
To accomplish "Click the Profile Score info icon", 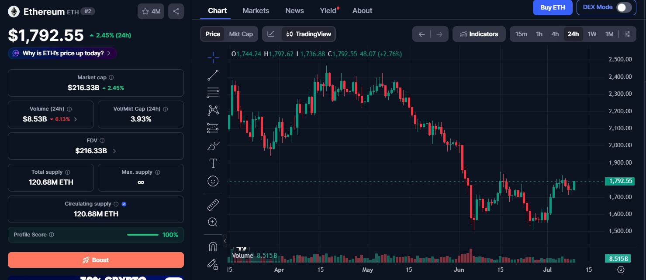I will click(x=52, y=235).
